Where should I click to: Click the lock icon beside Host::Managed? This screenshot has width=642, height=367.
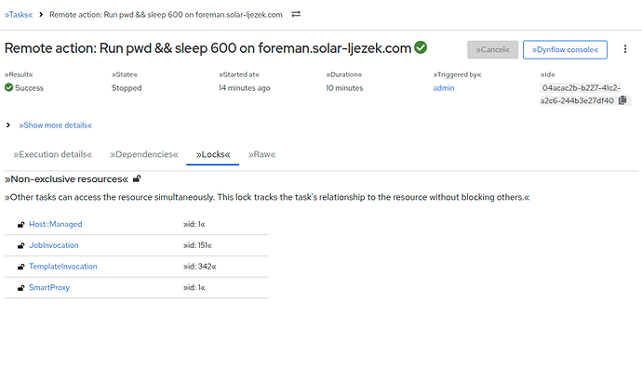(x=20, y=224)
